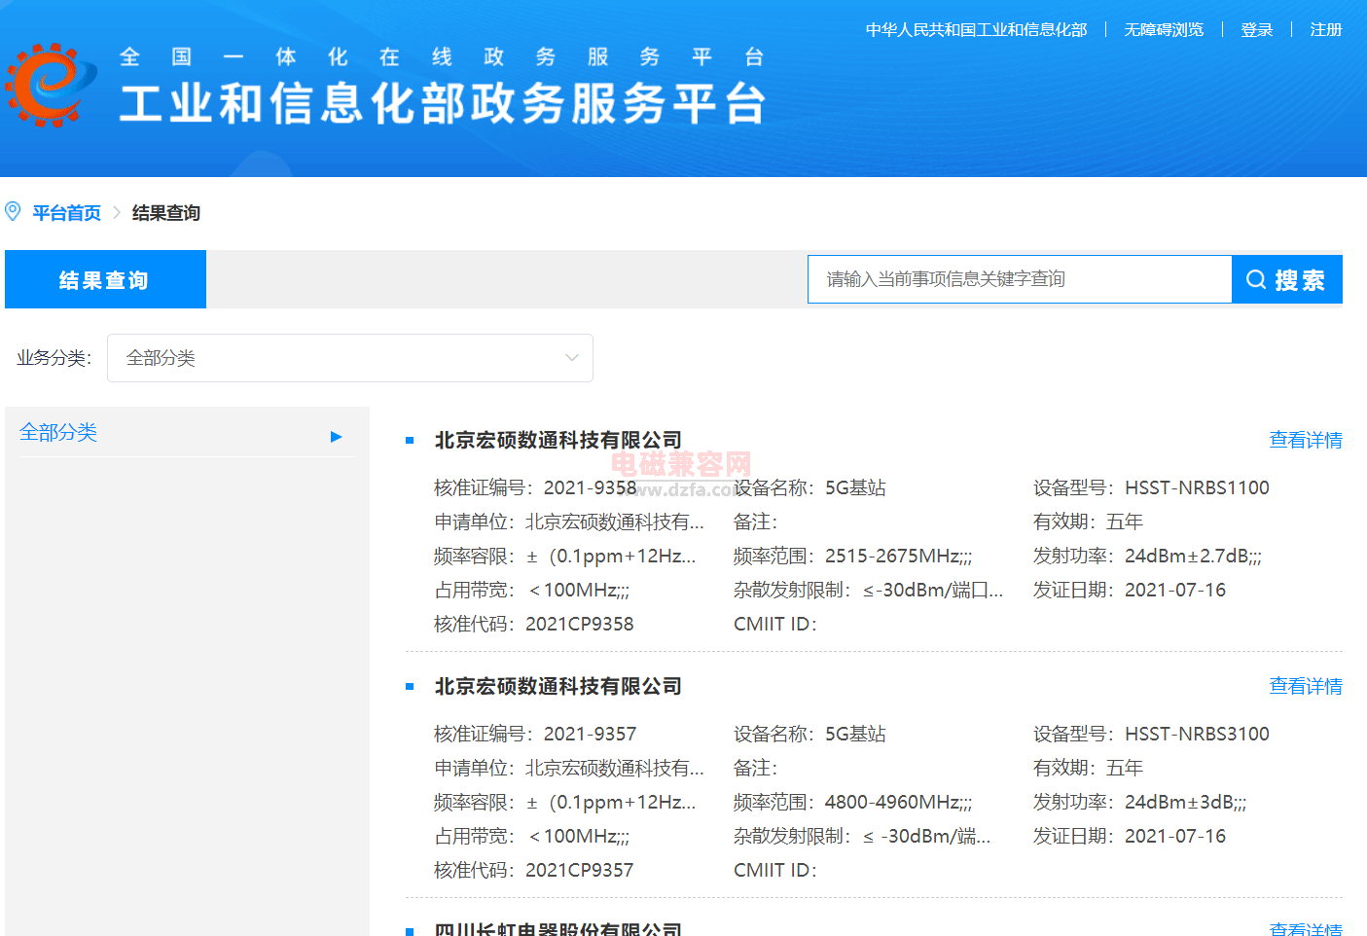Click 核准代码 2021CP9358

533,624
